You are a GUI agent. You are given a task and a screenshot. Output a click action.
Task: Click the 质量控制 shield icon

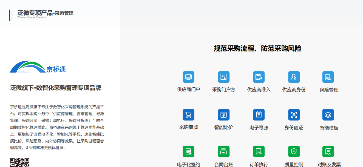point(294,151)
